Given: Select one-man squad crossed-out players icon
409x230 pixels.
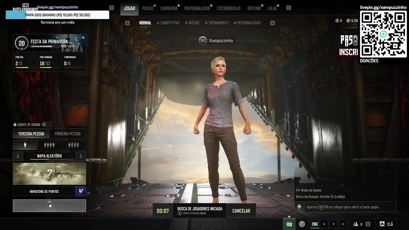Looking at the screenshot, I should coord(73,145).
